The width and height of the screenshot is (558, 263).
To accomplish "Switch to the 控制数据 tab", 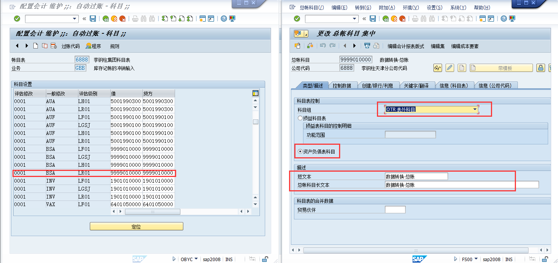I will click(342, 85).
